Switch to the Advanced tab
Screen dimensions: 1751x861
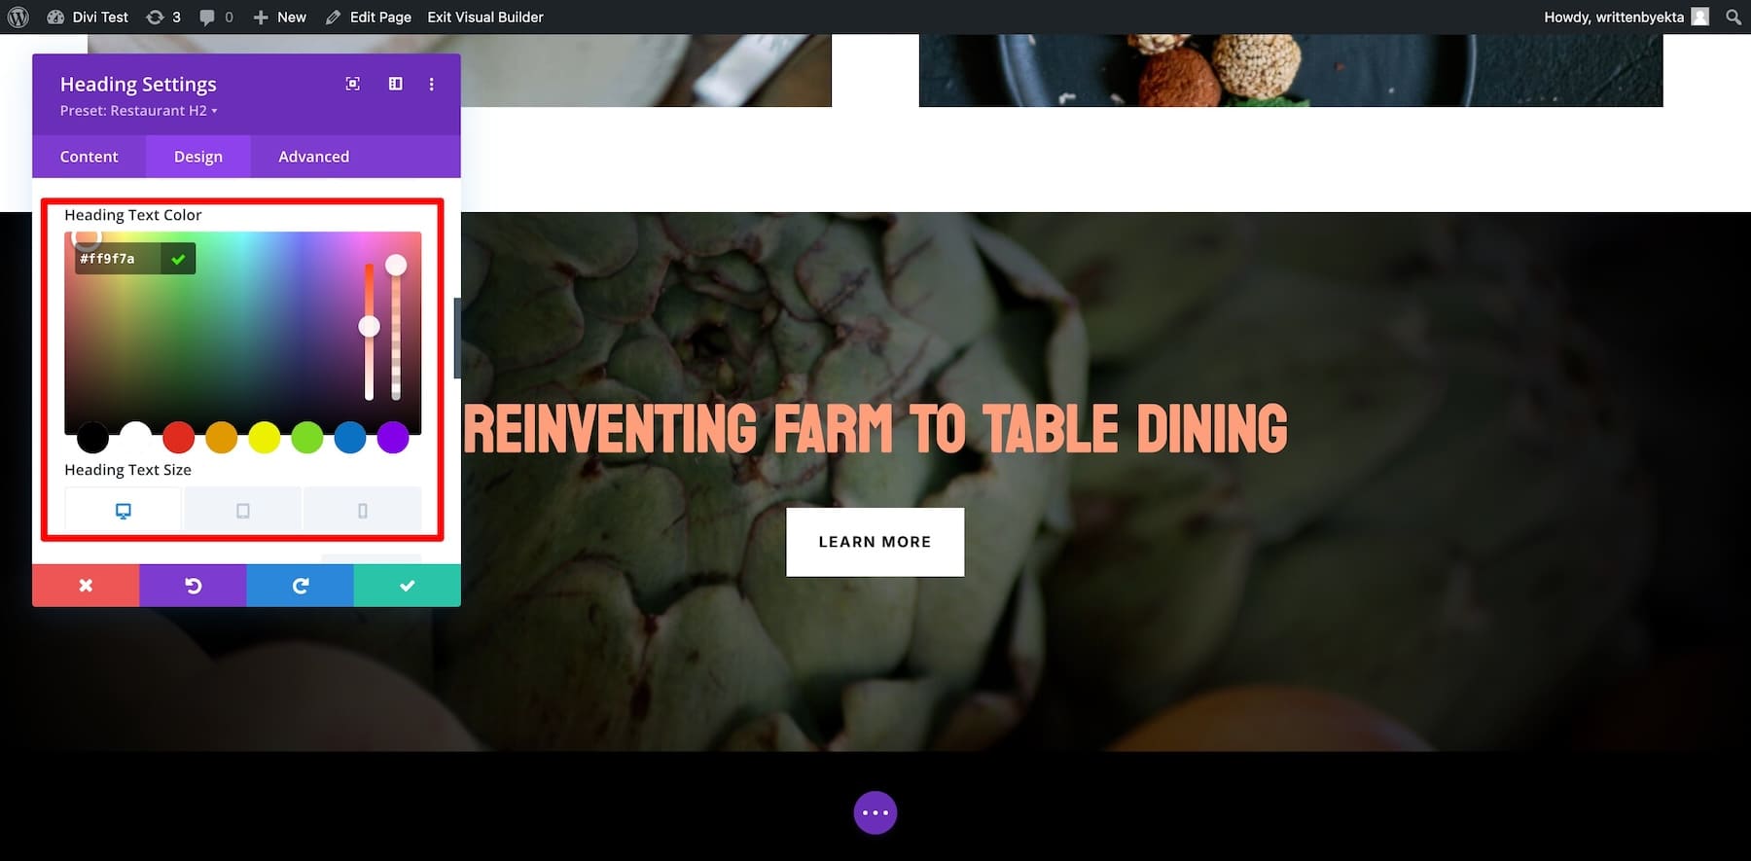[x=313, y=157]
